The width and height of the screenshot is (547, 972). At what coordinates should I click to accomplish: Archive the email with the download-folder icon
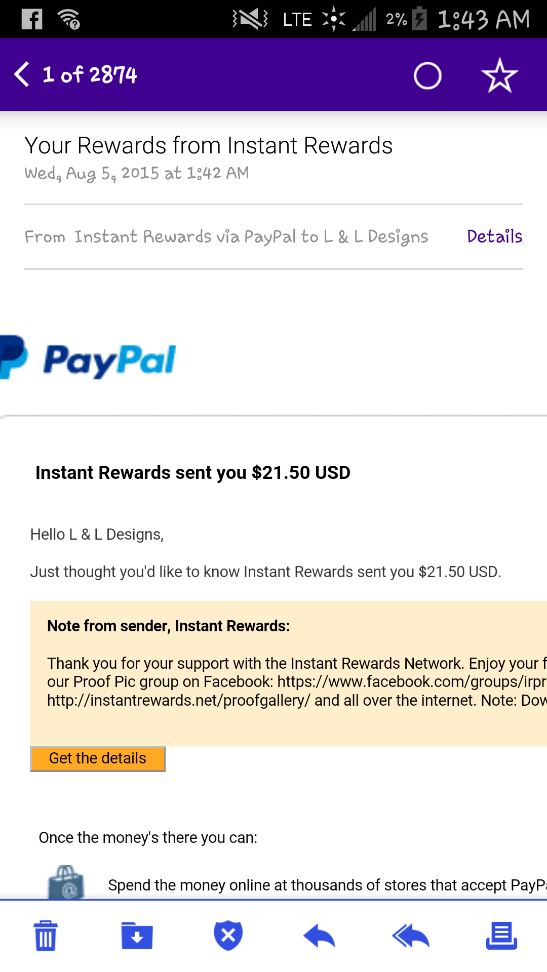pyautogui.click(x=137, y=936)
